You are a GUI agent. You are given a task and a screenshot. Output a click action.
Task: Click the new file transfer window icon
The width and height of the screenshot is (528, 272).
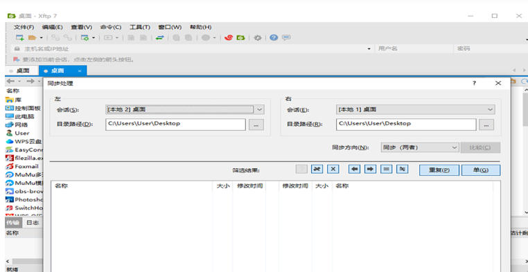(85, 37)
